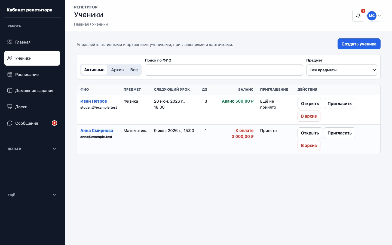Click the Ученики people icon in sidebar
The image size is (392, 245).
tap(10, 58)
